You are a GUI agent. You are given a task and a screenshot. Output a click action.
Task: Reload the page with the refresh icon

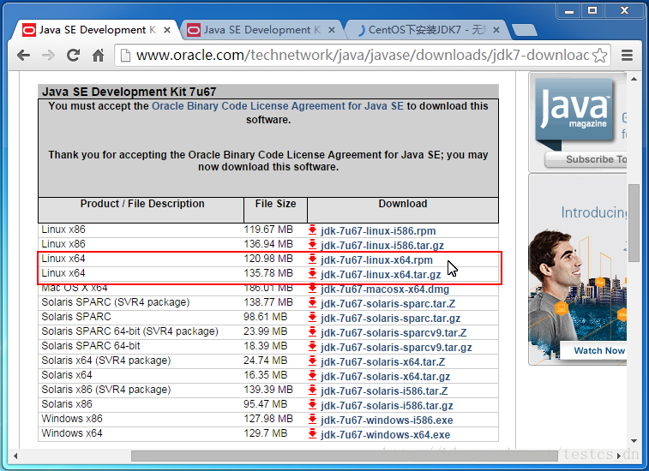coord(73,55)
